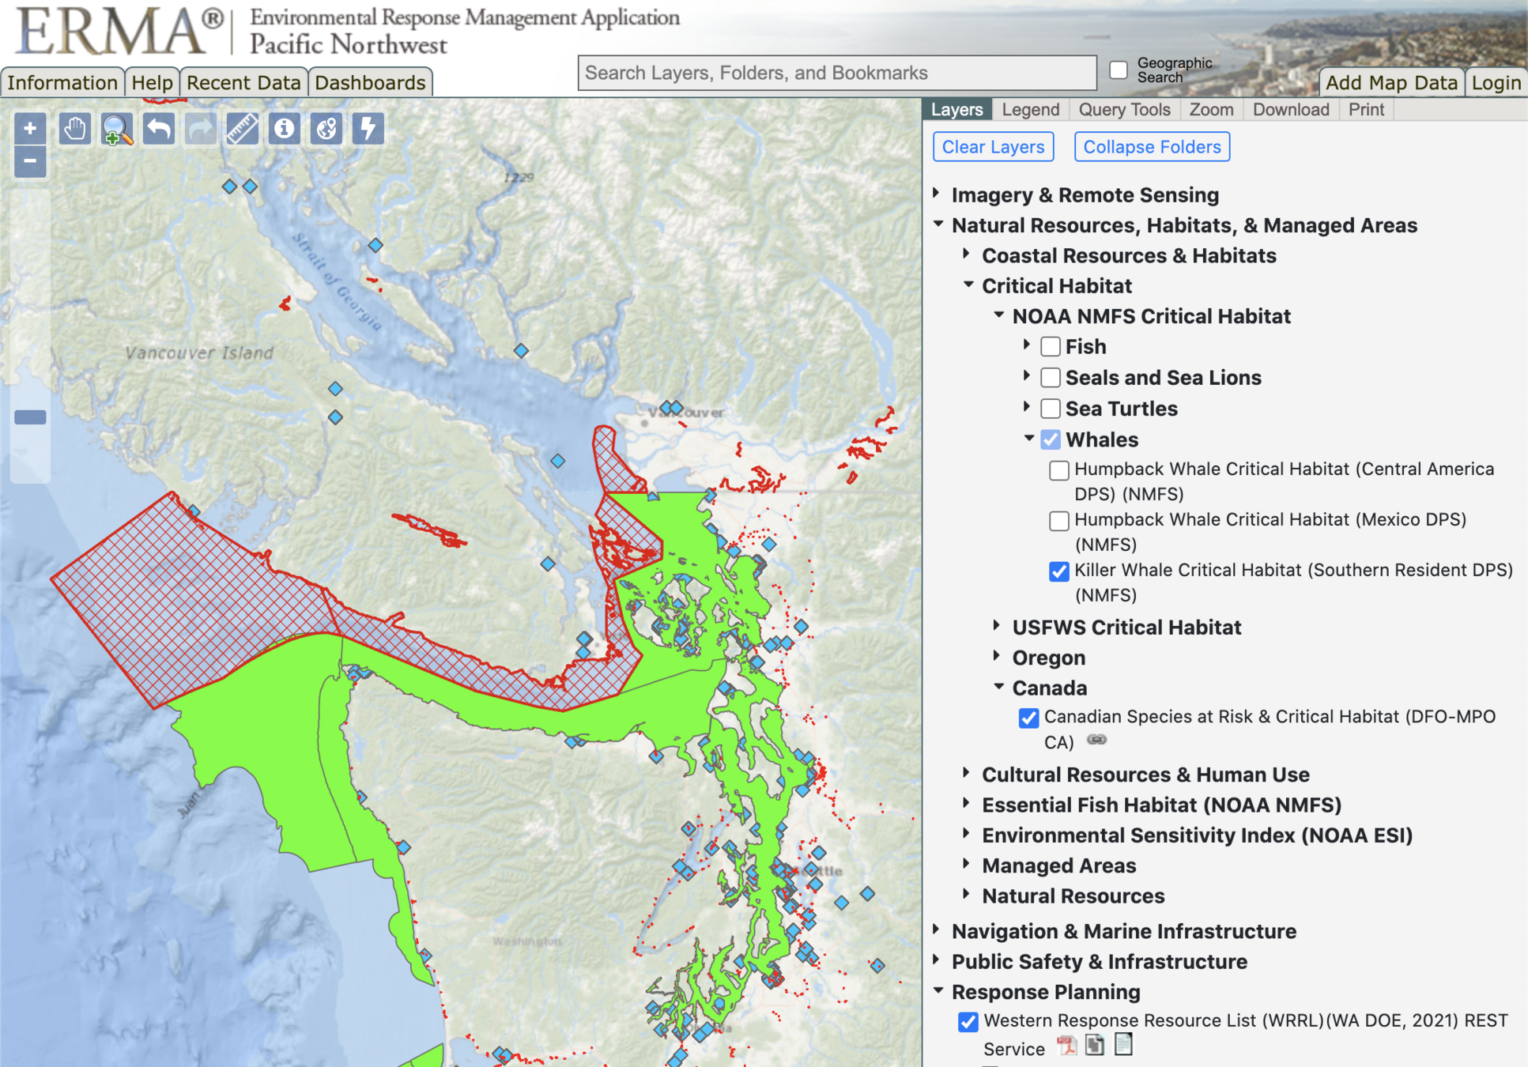Check the Sea Turtles layer group

(1050, 409)
